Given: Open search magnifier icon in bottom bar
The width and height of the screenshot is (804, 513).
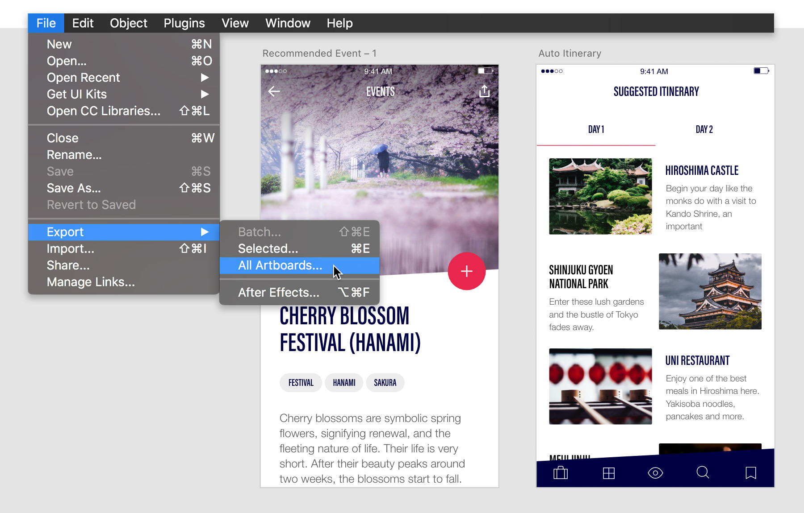Looking at the screenshot, I should coord(703,472).
